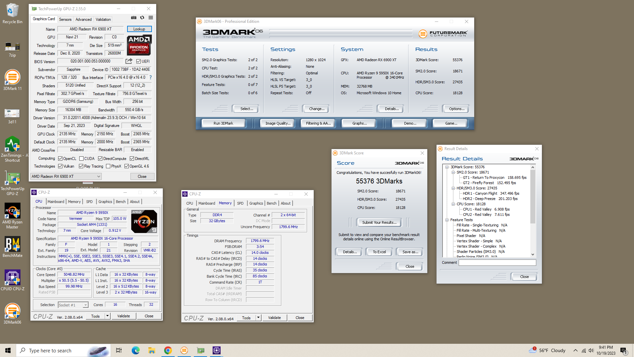Toggle the DirectCompute checkbox

click(100, 159)
